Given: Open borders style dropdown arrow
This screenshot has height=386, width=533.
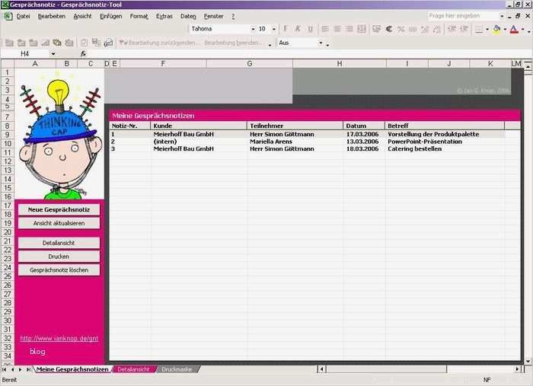Looking at the screenshot, I should point(487,29).
